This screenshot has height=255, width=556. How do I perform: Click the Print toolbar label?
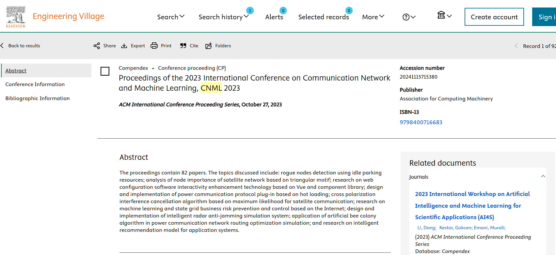(166, 46)
